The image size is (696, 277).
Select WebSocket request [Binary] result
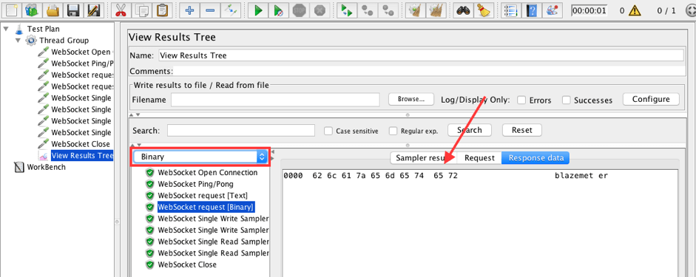pos(206,207)
